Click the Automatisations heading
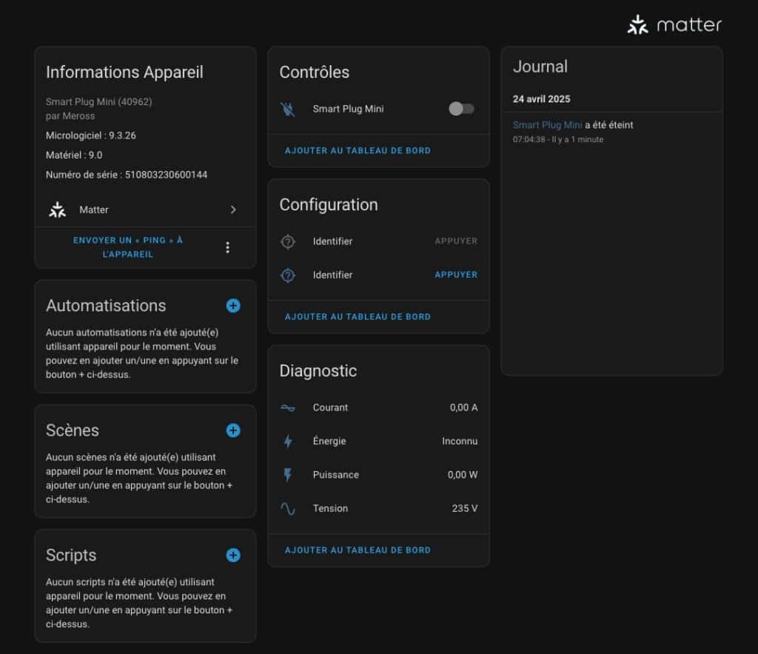758x654 pixels. (106, 306)
